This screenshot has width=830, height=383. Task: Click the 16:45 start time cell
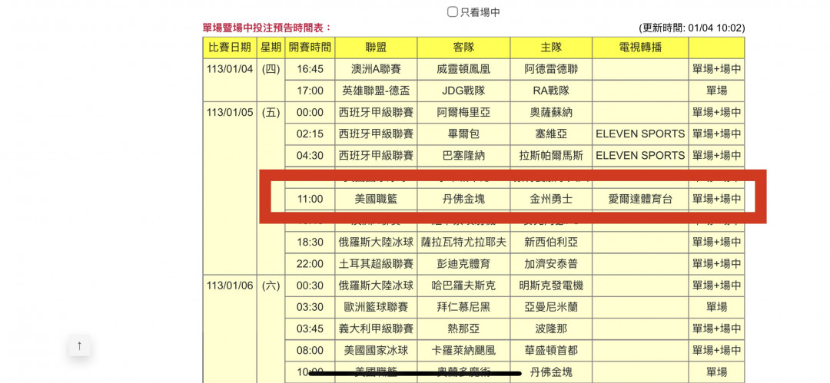310,69
